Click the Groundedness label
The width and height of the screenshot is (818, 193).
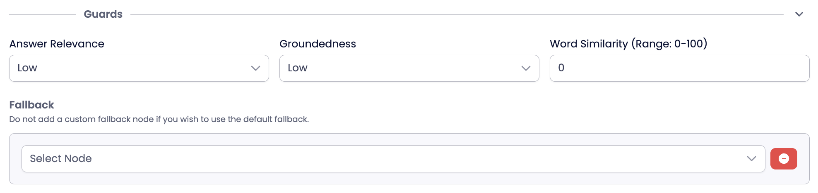point(318,44)
